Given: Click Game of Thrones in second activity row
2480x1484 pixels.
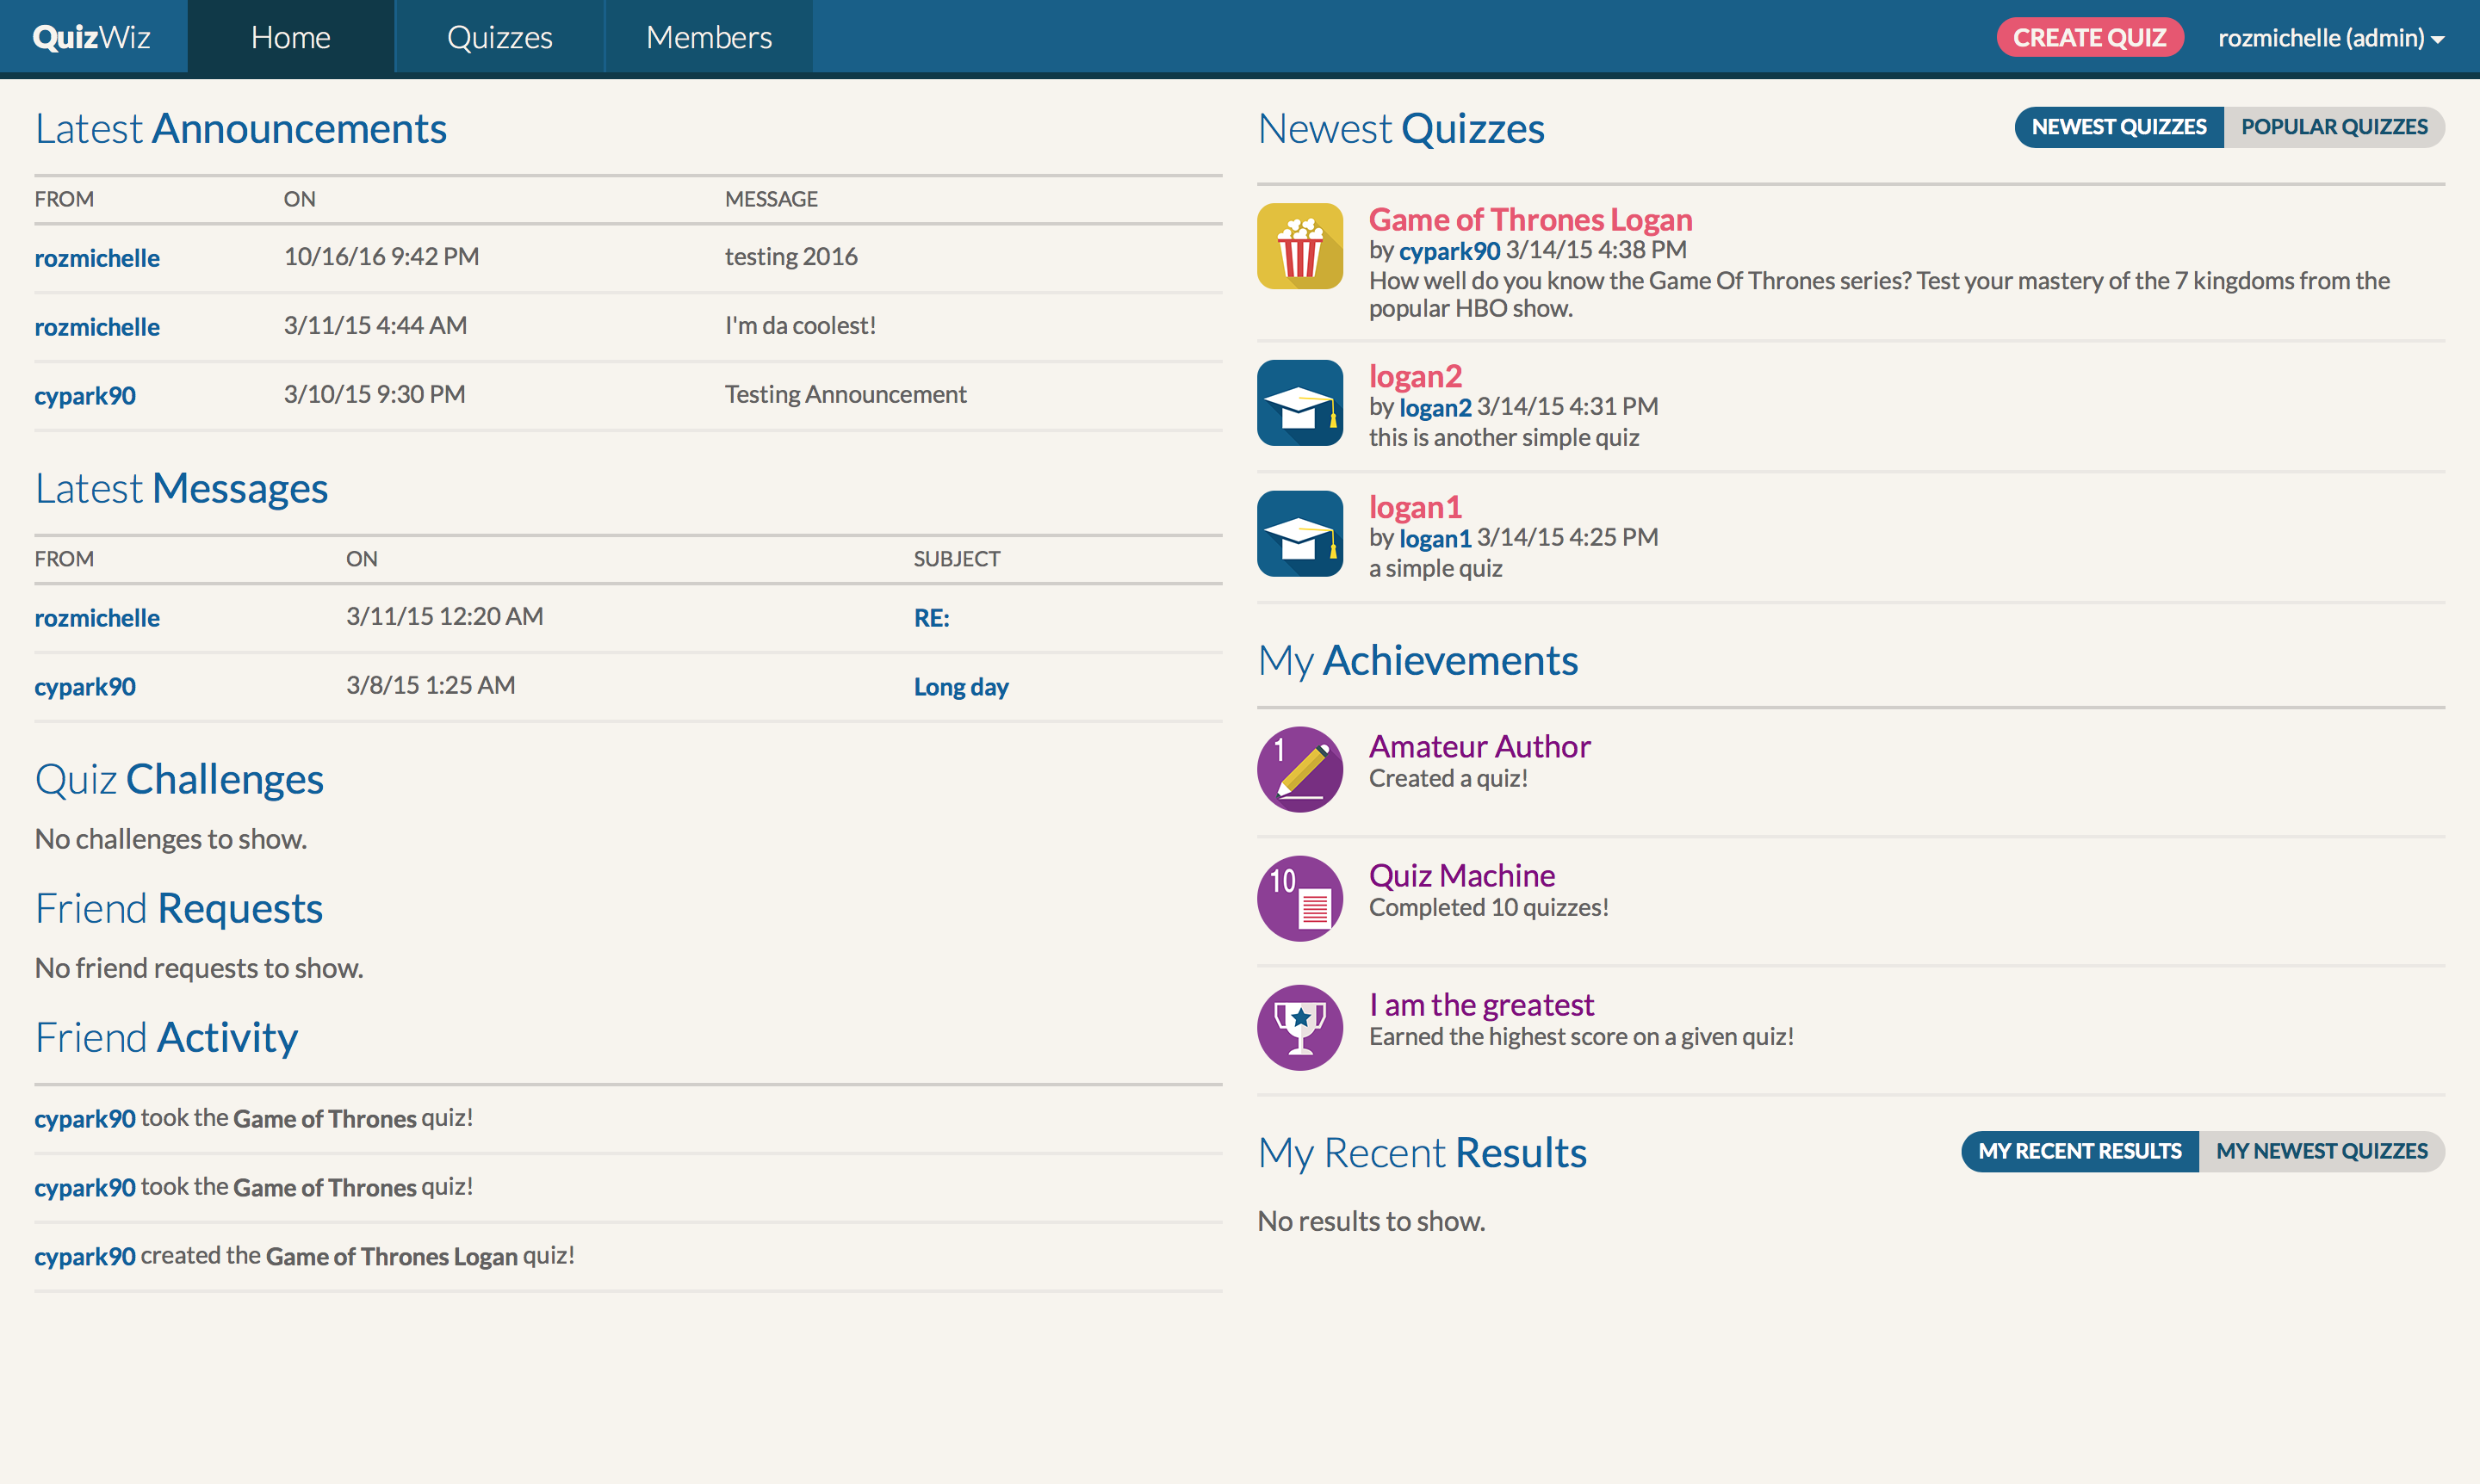Looking at the screenshot, I should point(324,1188).
